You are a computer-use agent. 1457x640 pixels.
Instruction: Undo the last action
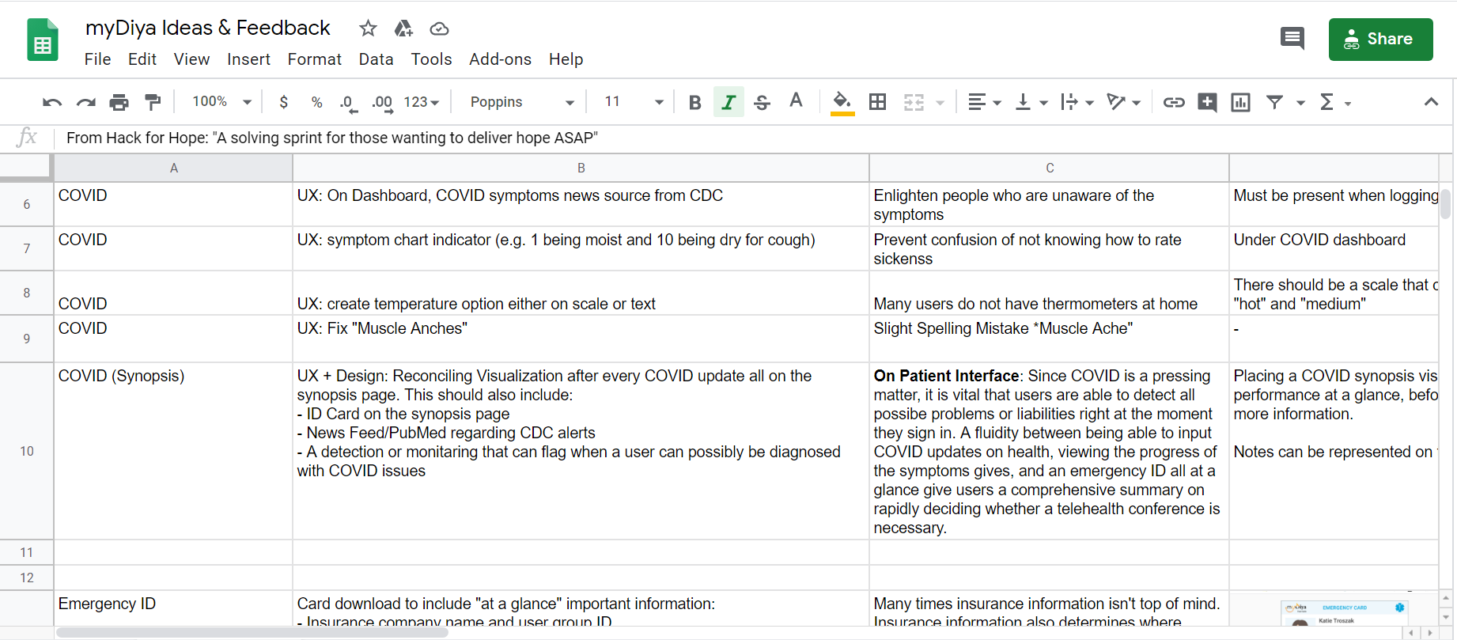coord(52,102)
